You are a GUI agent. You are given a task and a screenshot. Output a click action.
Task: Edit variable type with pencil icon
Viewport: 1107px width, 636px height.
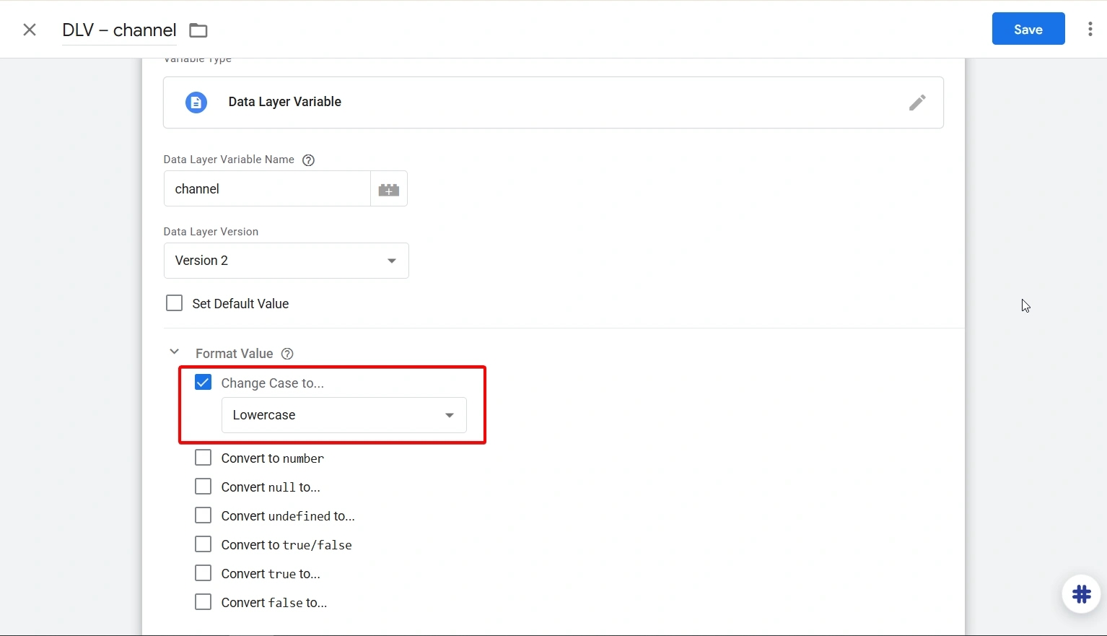(917, 103)
